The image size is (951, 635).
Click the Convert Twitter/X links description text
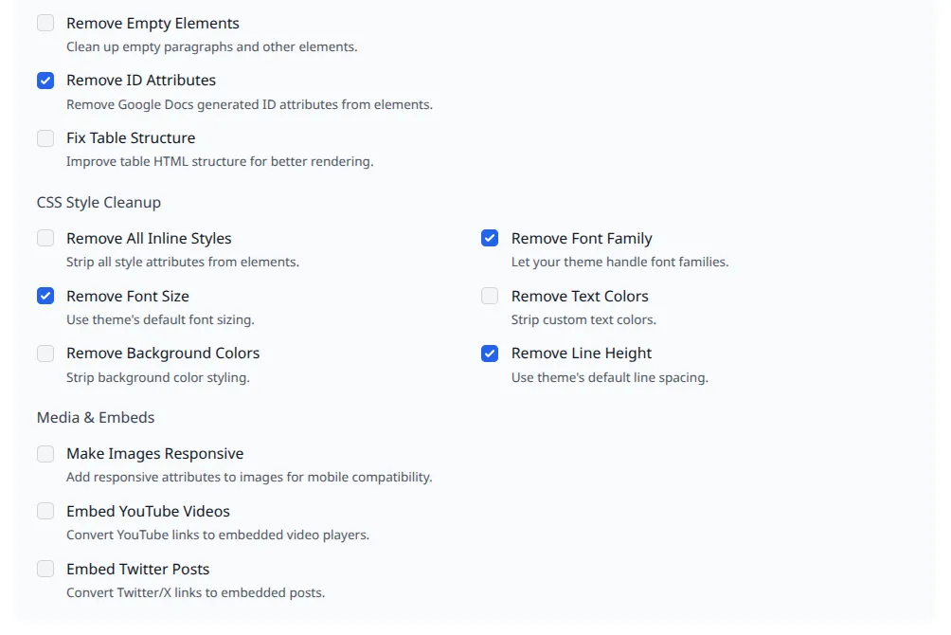coord(195,592)
